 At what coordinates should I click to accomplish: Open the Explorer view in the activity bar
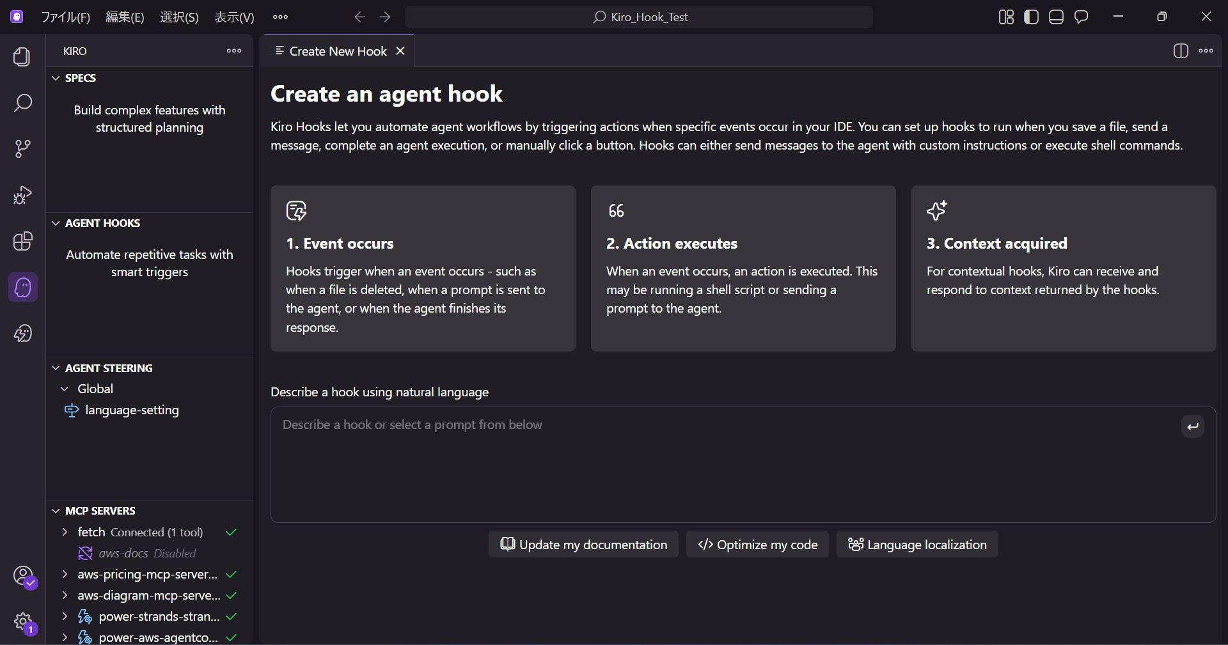click(x=22, y=58)
